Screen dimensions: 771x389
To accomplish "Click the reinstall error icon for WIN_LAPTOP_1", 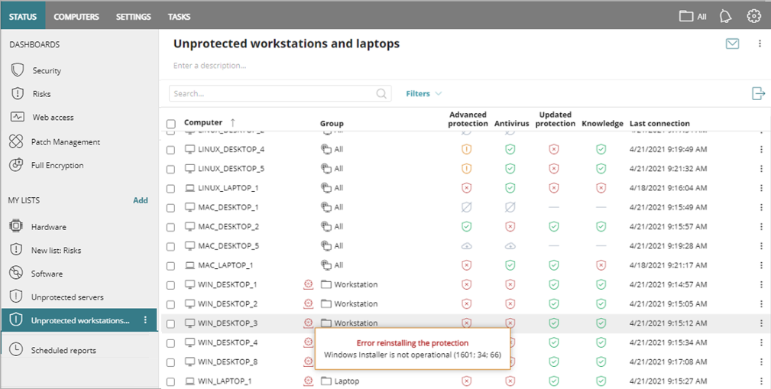I will 308,381.
